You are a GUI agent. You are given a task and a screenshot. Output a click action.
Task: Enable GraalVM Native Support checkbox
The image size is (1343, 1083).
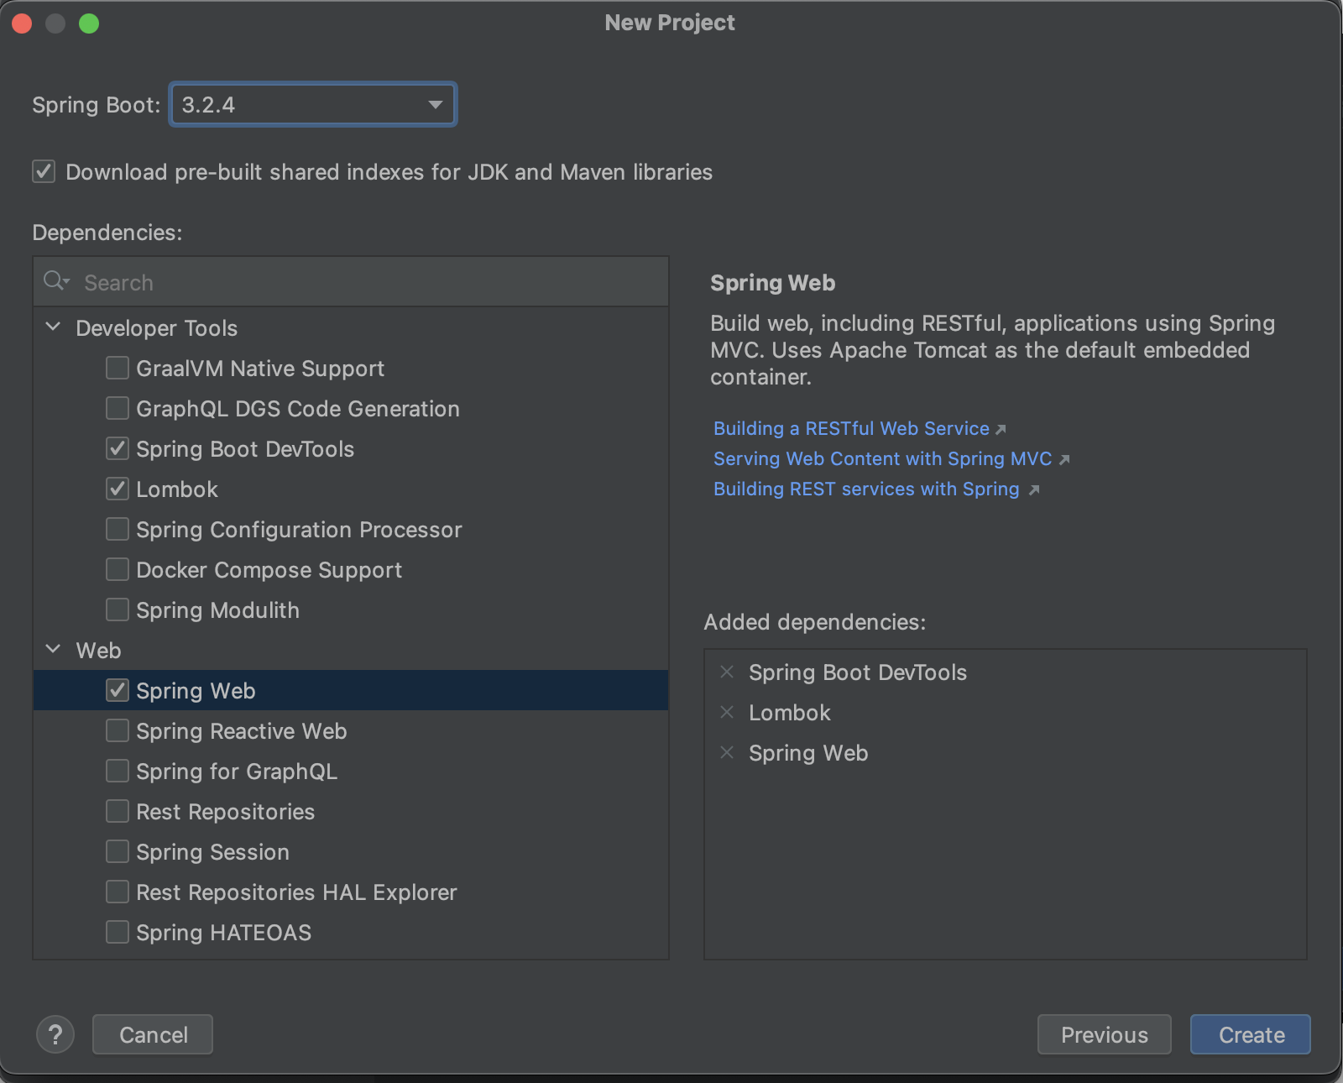[x=118, y=368]
